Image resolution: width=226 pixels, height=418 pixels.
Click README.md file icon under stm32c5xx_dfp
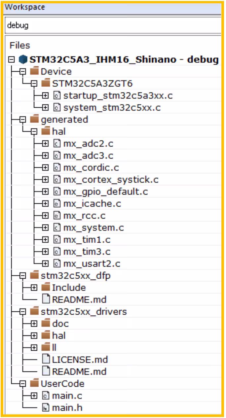coord(46,299)
